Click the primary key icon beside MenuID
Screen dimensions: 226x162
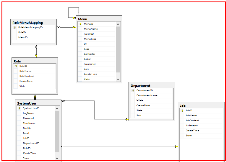coord(80,24)
